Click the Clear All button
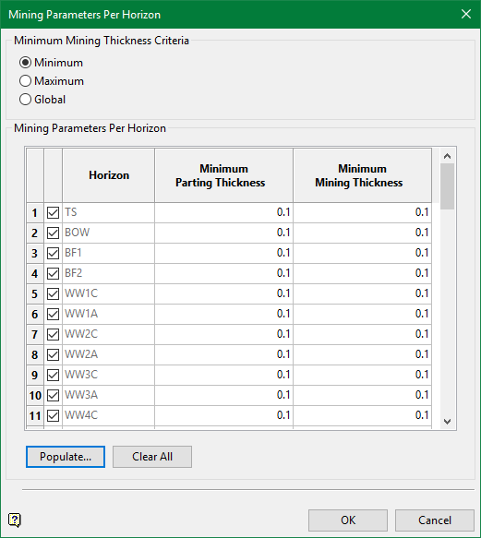The height and width of the screenshot is (538, 481). tap(152, 457)
